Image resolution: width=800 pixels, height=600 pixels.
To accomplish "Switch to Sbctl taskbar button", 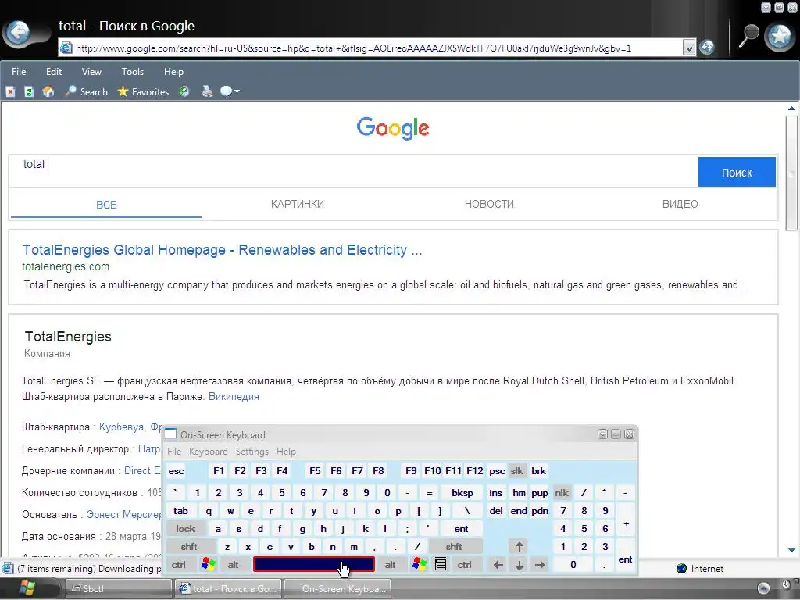I will 119,589.
